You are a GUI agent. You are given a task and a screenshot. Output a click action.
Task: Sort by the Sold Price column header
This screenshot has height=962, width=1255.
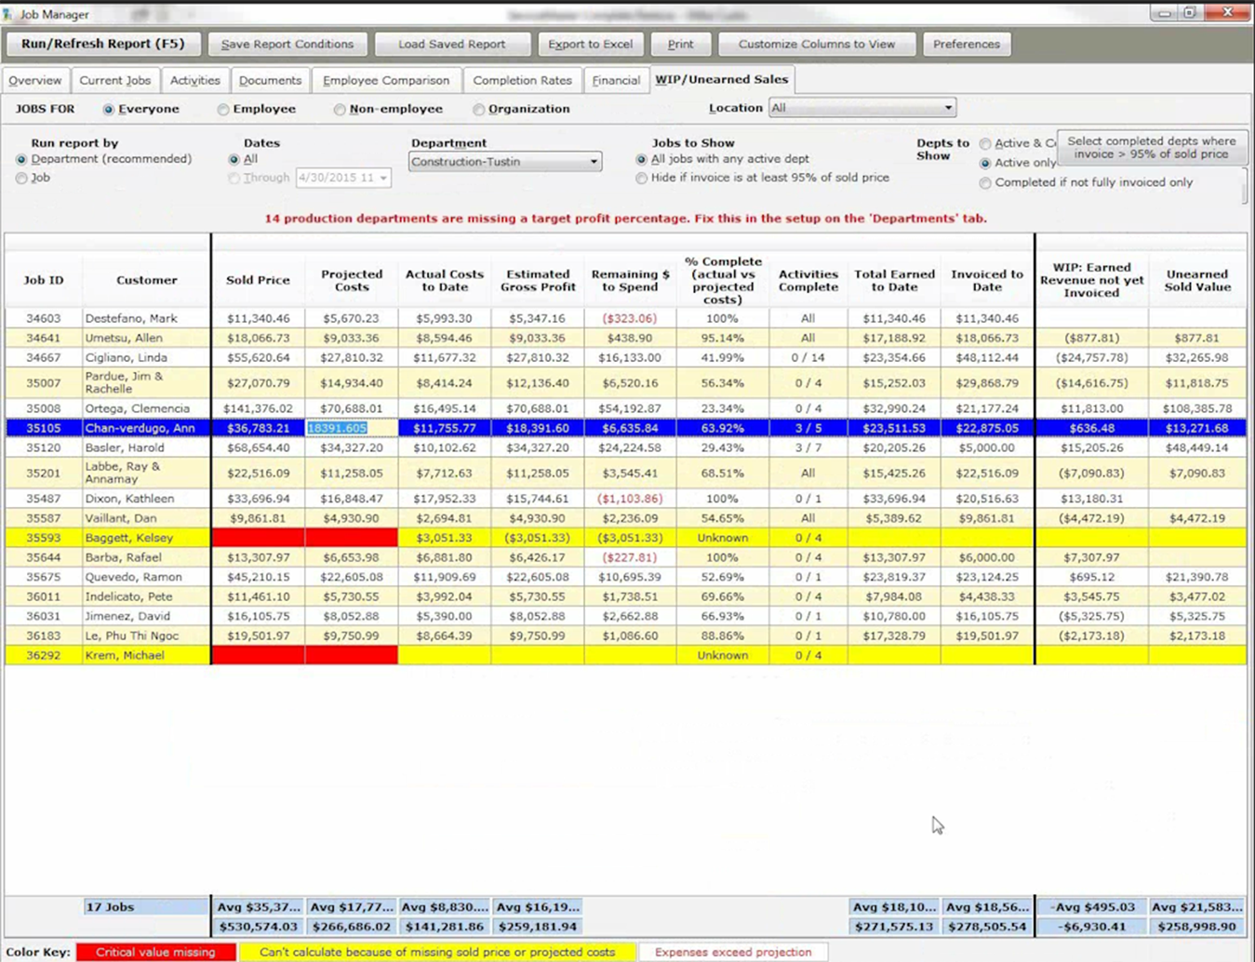click(x=258, y=280)
